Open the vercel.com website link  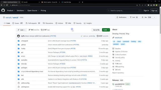(118, 38)
